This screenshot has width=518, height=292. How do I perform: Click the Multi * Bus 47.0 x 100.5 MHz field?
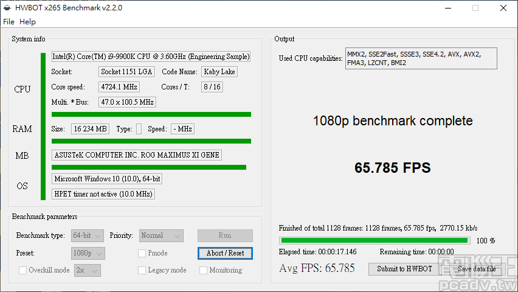tap(127, 102)
